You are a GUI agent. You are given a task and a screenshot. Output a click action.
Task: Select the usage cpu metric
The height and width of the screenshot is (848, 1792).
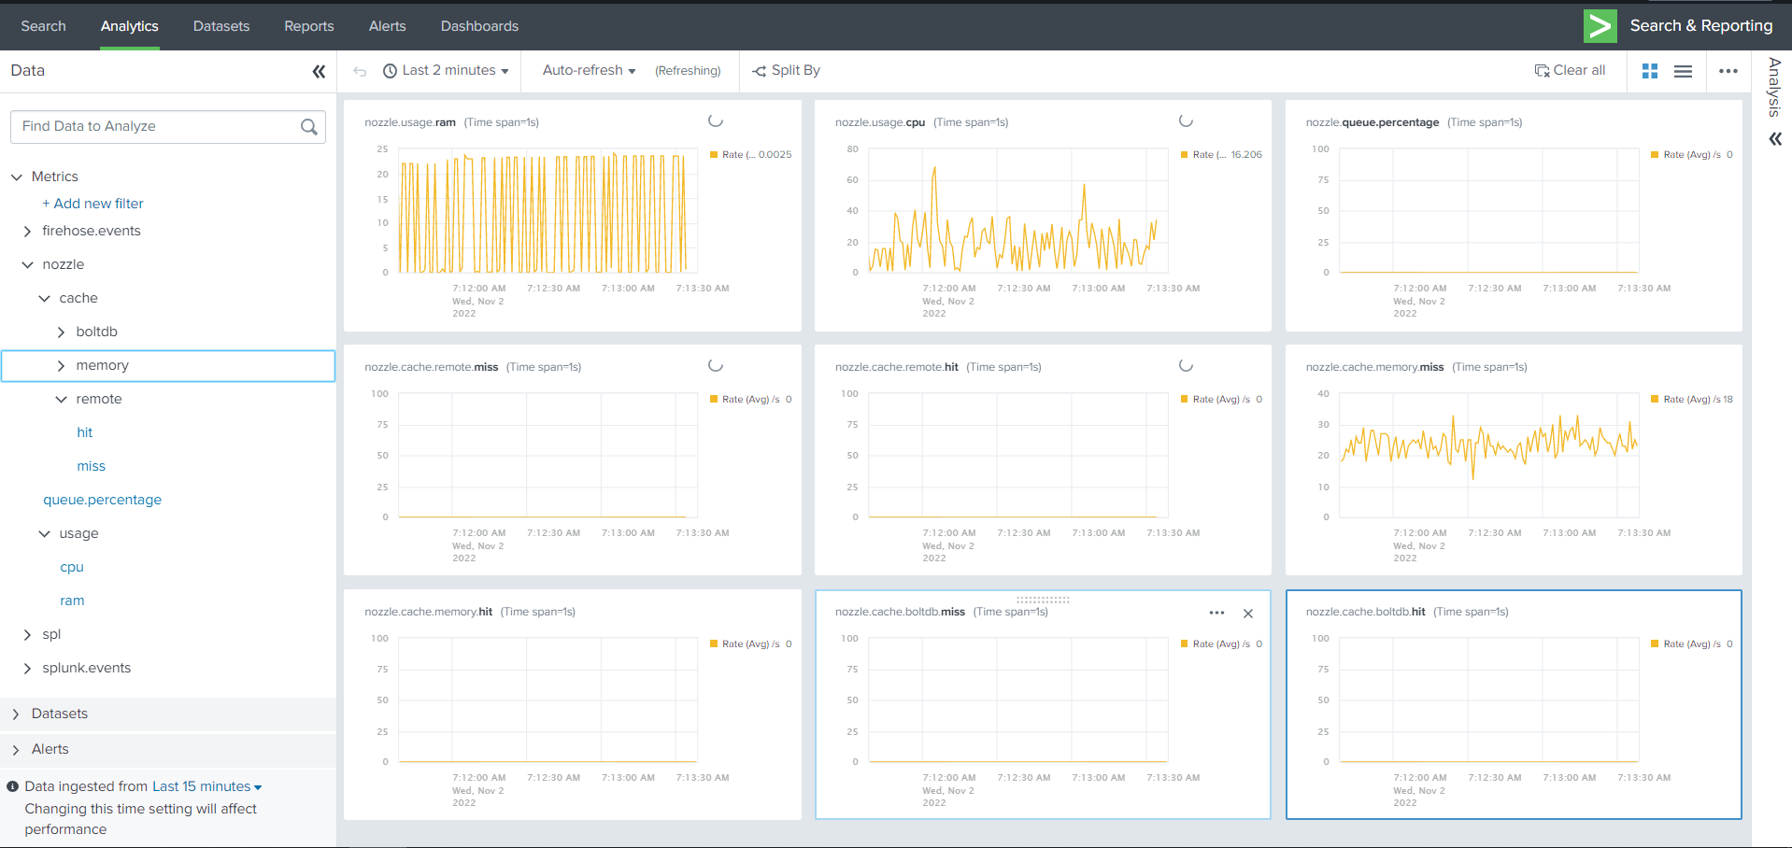[72, 567]
